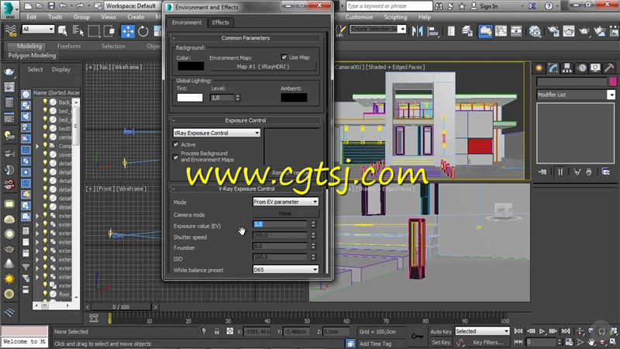Screen dimensions: 620x349
Task: Click the binoculars search icon in title bar
Action: [439, 6]
